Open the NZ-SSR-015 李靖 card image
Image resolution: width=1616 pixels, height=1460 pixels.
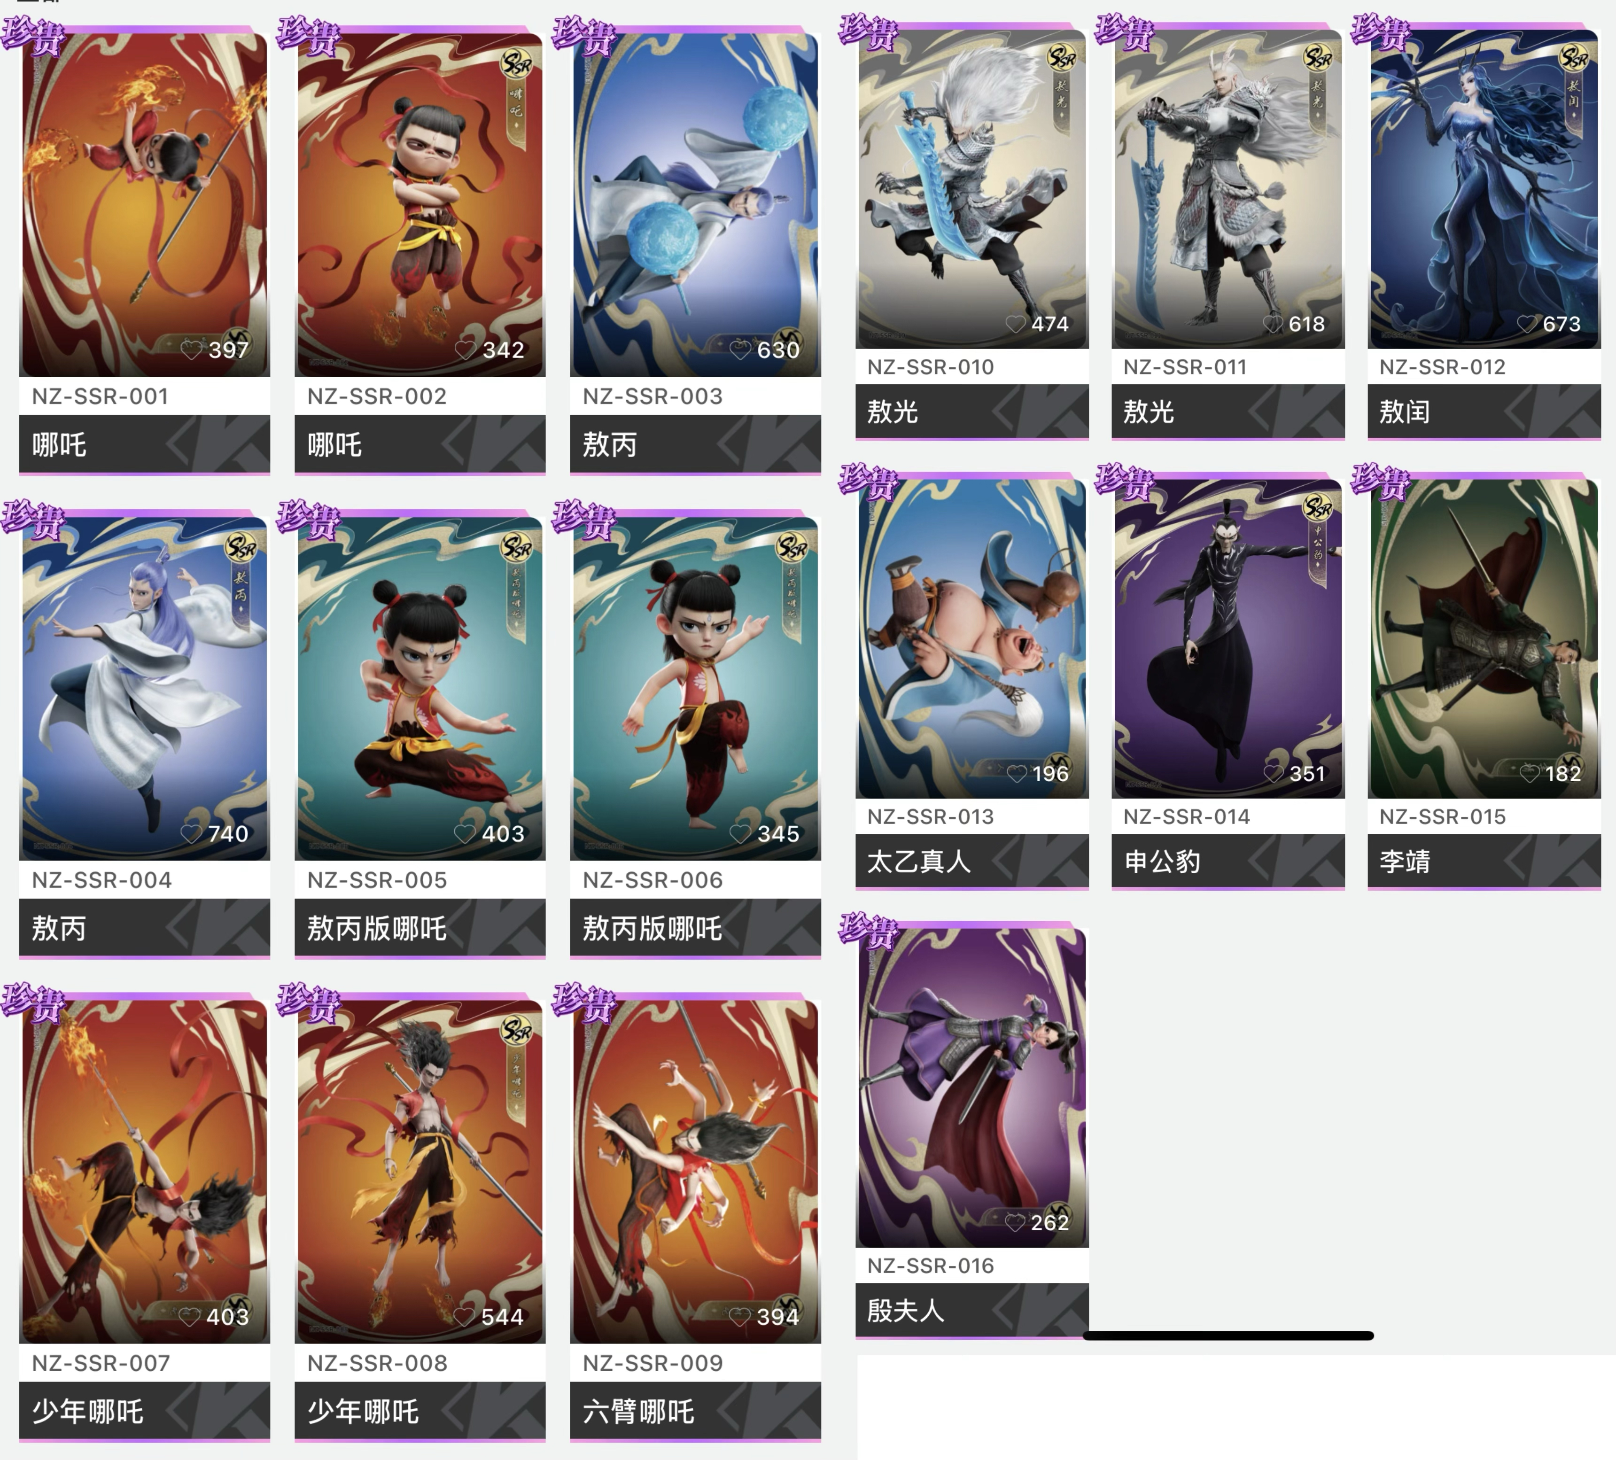pyautogui.click(x=1484, y=638)
